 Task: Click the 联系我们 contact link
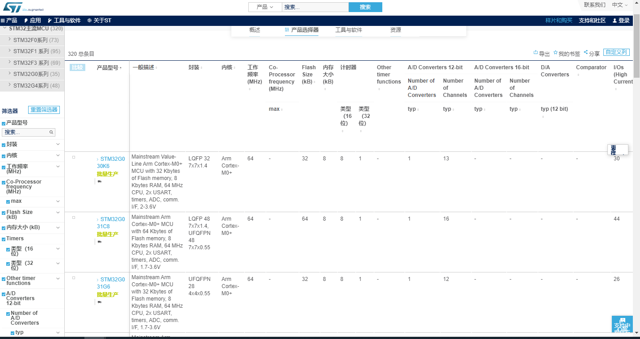595,5
